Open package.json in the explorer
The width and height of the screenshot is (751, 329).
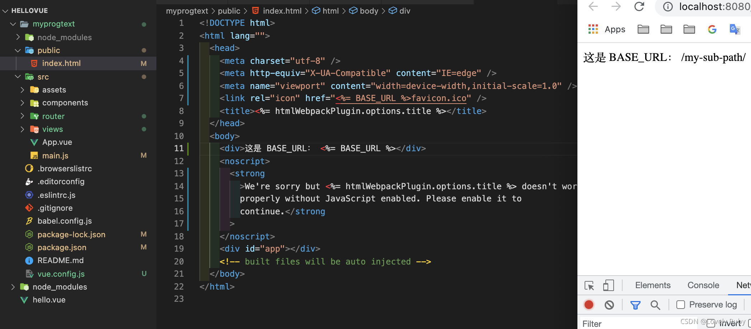(x=78, y=247)
